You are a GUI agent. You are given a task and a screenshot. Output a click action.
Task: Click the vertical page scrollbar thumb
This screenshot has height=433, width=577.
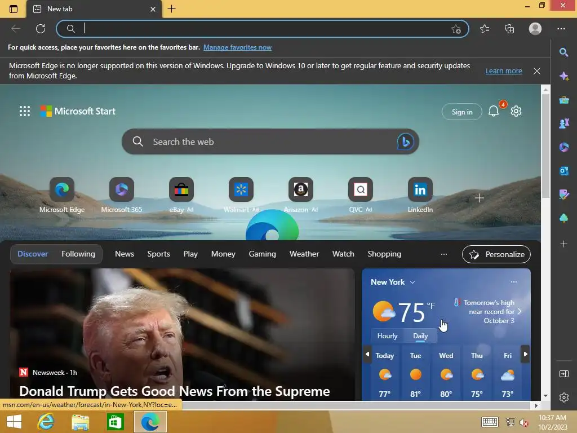(545, 146)
